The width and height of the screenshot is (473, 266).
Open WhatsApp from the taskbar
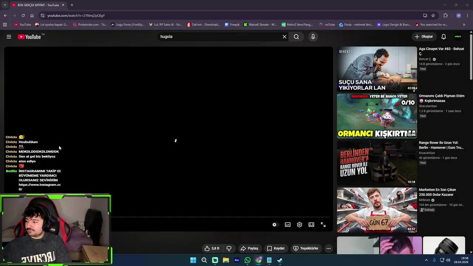(x=248, y=260)
